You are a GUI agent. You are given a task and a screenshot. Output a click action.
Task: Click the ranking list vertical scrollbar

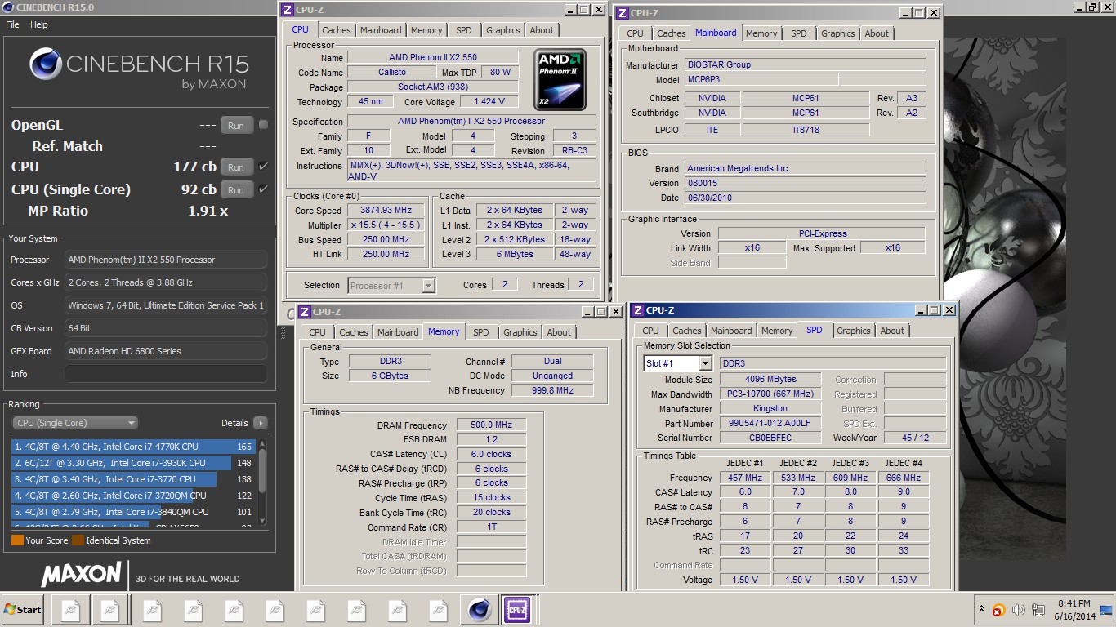click(262, 482)
